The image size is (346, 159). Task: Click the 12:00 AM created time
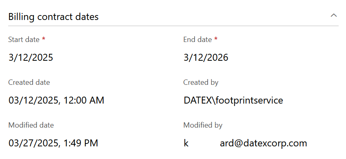(84, 100)
